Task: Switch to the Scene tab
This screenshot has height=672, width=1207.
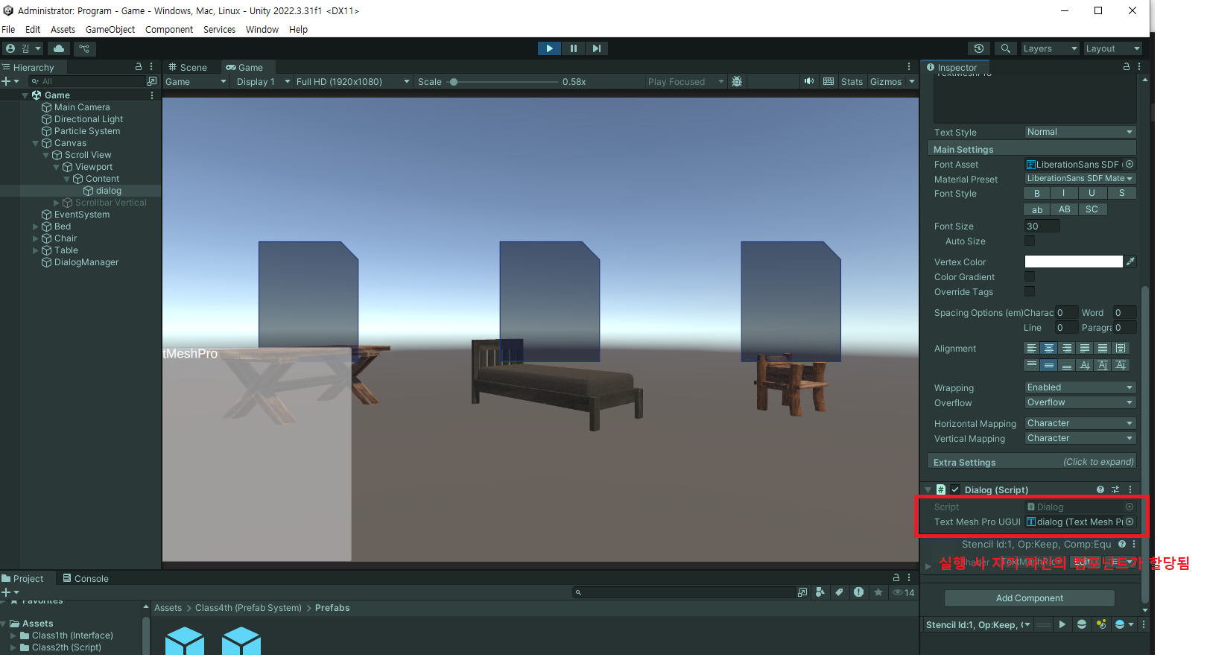Action: point(188,67)
